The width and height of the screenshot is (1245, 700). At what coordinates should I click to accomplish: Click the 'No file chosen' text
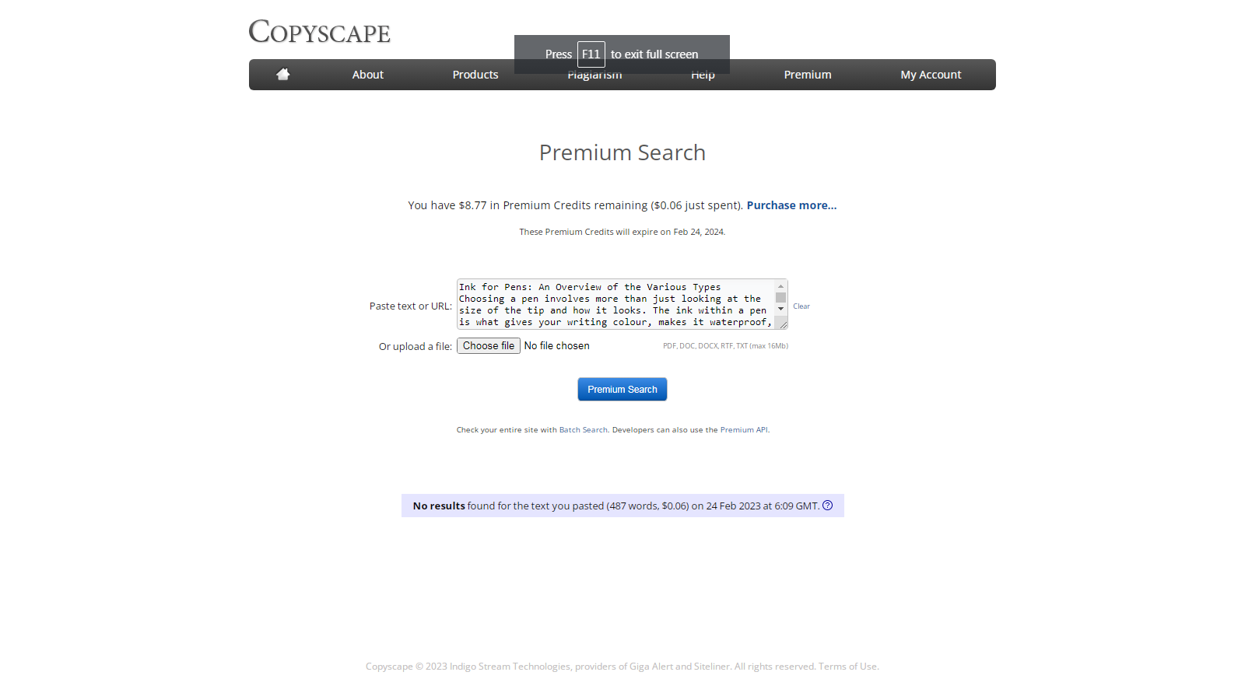click(x=557, y=346)
